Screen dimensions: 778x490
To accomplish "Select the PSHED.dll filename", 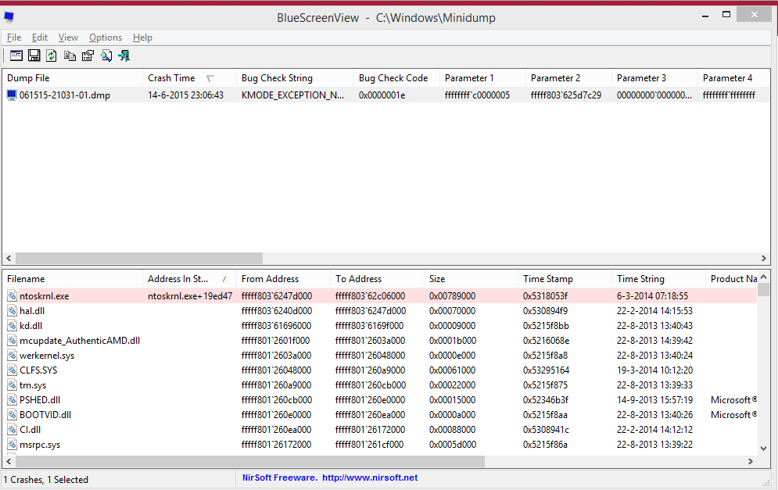I will [40, 400].
